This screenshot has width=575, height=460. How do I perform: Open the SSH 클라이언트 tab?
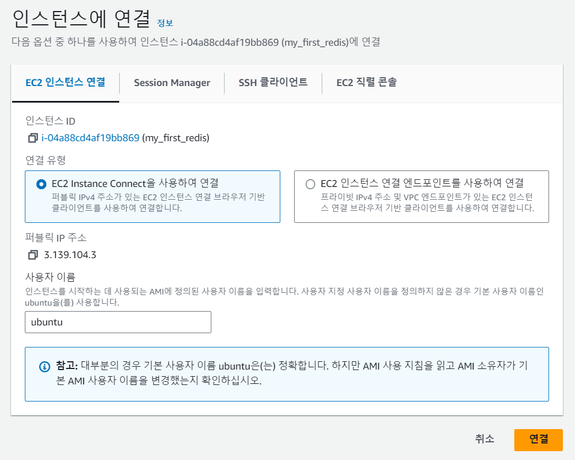tap(273, 83)
